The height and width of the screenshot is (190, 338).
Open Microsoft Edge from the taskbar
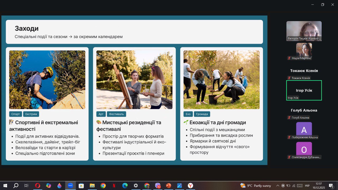(125, 186)
